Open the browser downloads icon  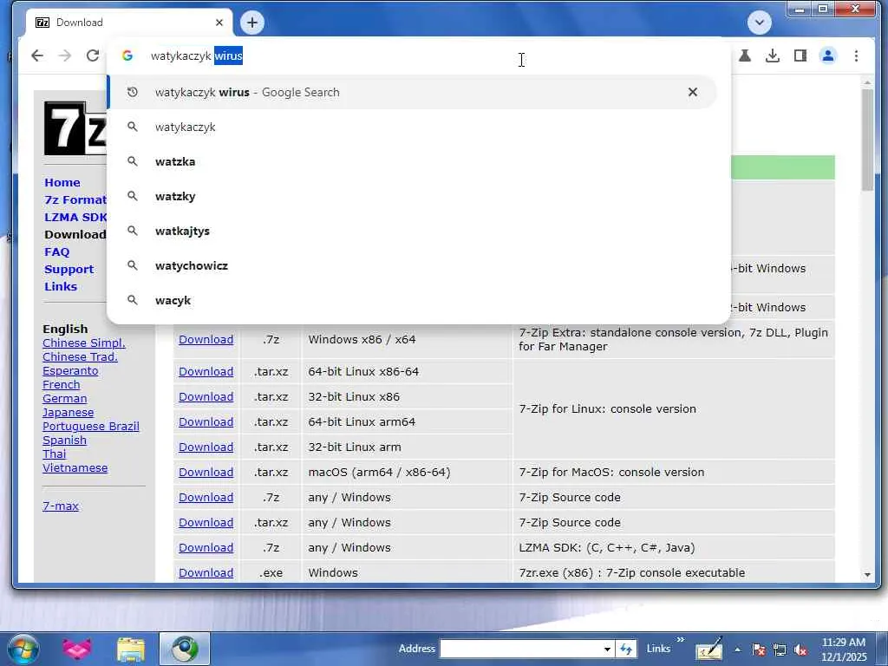click(x=773, y=55)
